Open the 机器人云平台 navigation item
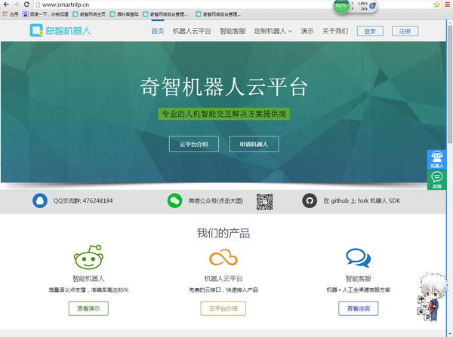Image resolution: width=453 pixels, height=337 pixels. (192, 31)
